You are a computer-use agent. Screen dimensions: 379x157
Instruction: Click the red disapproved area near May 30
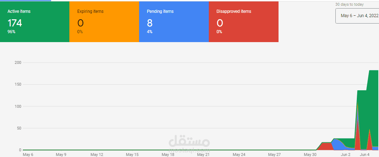[x=326, y=146]
